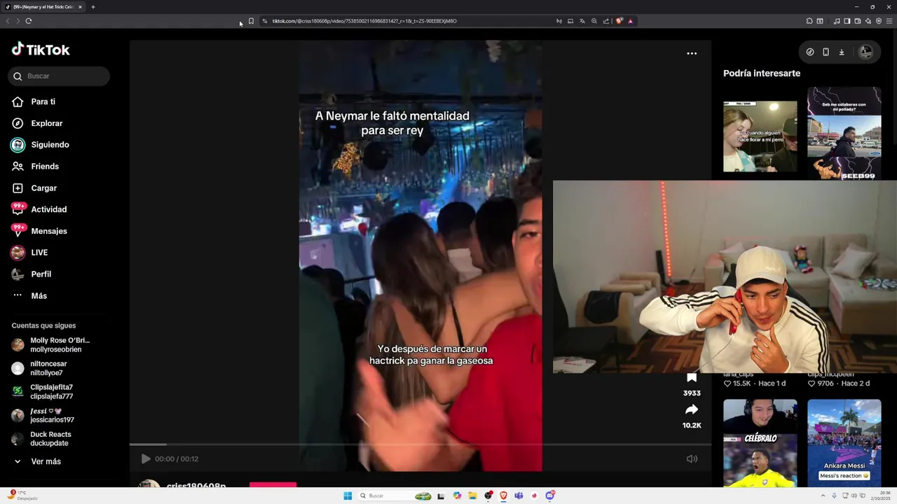Open the Cargar upload page

pyautogui.click(x=34, y=188)
